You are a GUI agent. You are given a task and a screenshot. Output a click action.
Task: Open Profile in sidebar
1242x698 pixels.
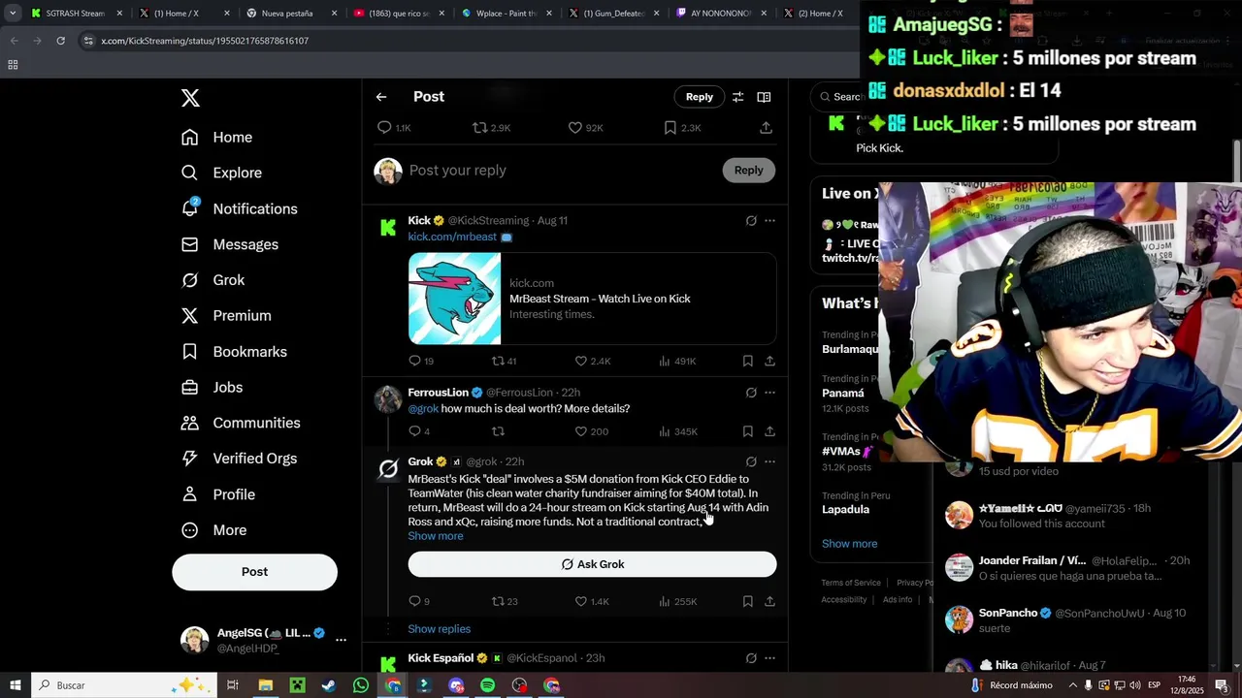(218, 494)
